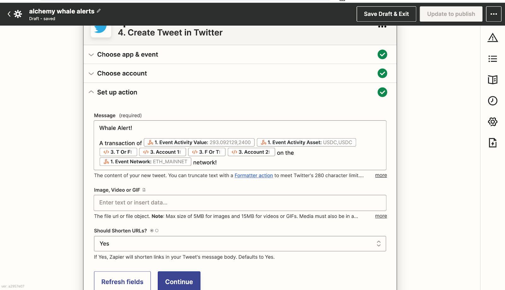Click the Save Draft & Exit button
505x290 pixels.
point(386,14)
